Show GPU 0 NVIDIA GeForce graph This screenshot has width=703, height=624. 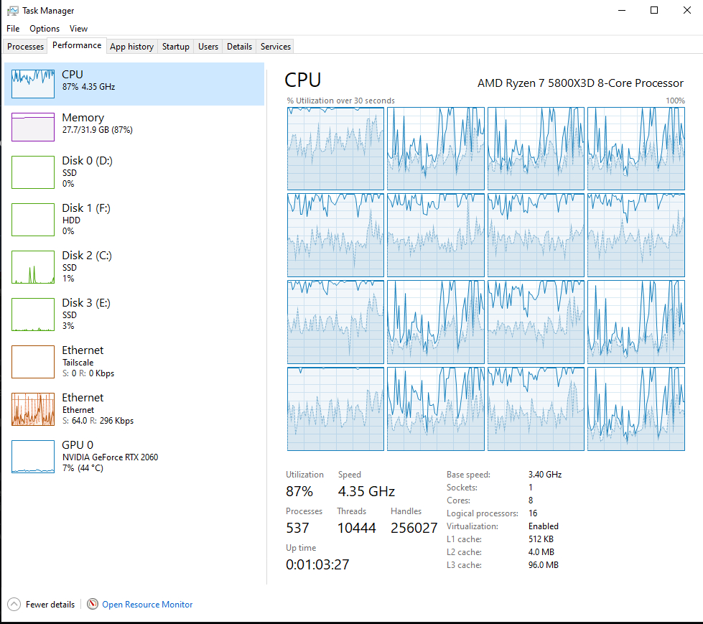(33, 457)
